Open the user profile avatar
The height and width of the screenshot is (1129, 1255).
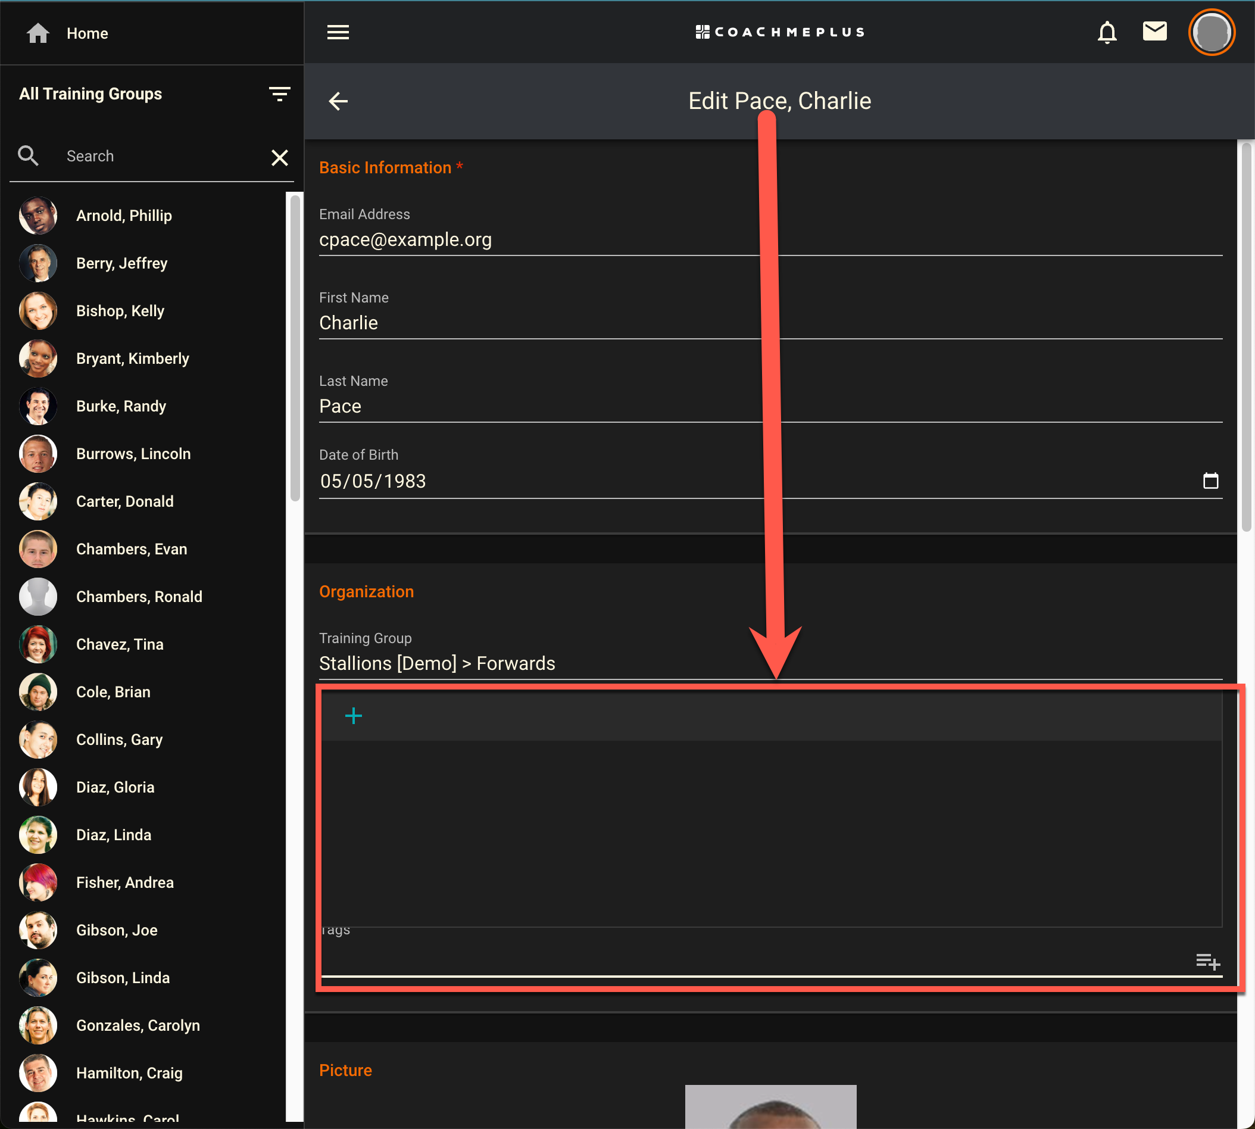1211,32
